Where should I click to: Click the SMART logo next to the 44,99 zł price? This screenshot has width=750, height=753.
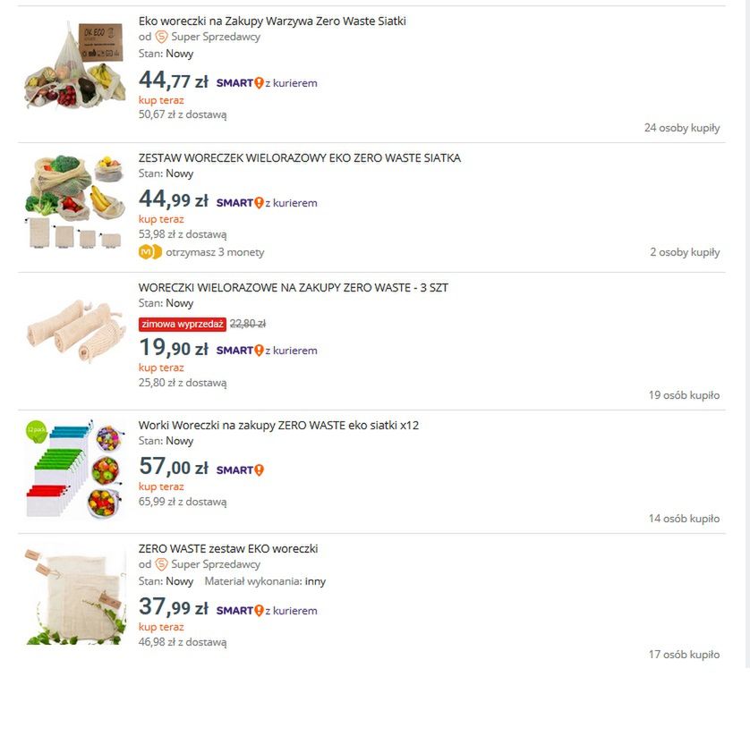[240, 203]
